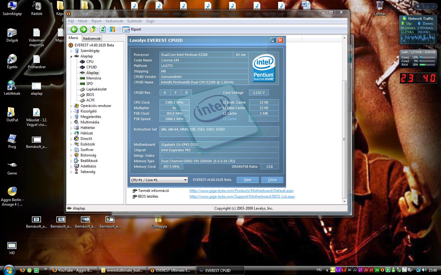Image resolution: width=441 pixels, height=275 pixels.
Task: Open the Nézet menu
Action: (x=83, y=21)
